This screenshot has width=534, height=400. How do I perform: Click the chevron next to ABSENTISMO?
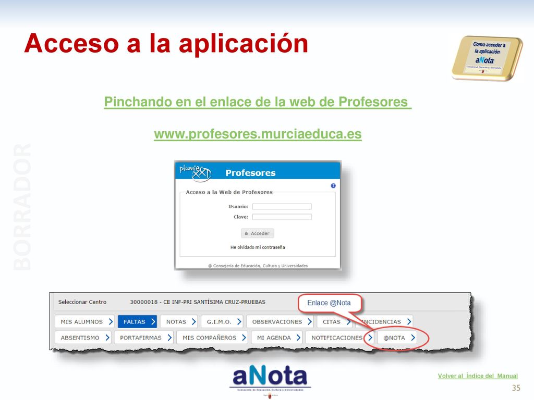pos(107,337)
